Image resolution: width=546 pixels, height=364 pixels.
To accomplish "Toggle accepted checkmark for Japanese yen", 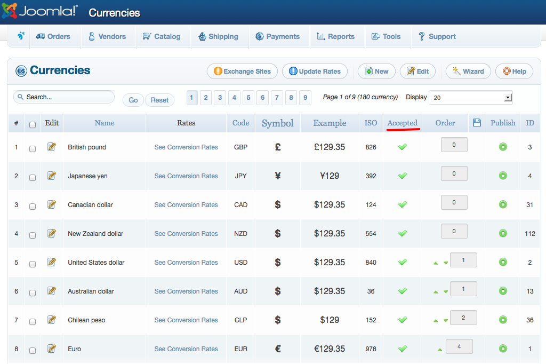I will click(403, 176).
